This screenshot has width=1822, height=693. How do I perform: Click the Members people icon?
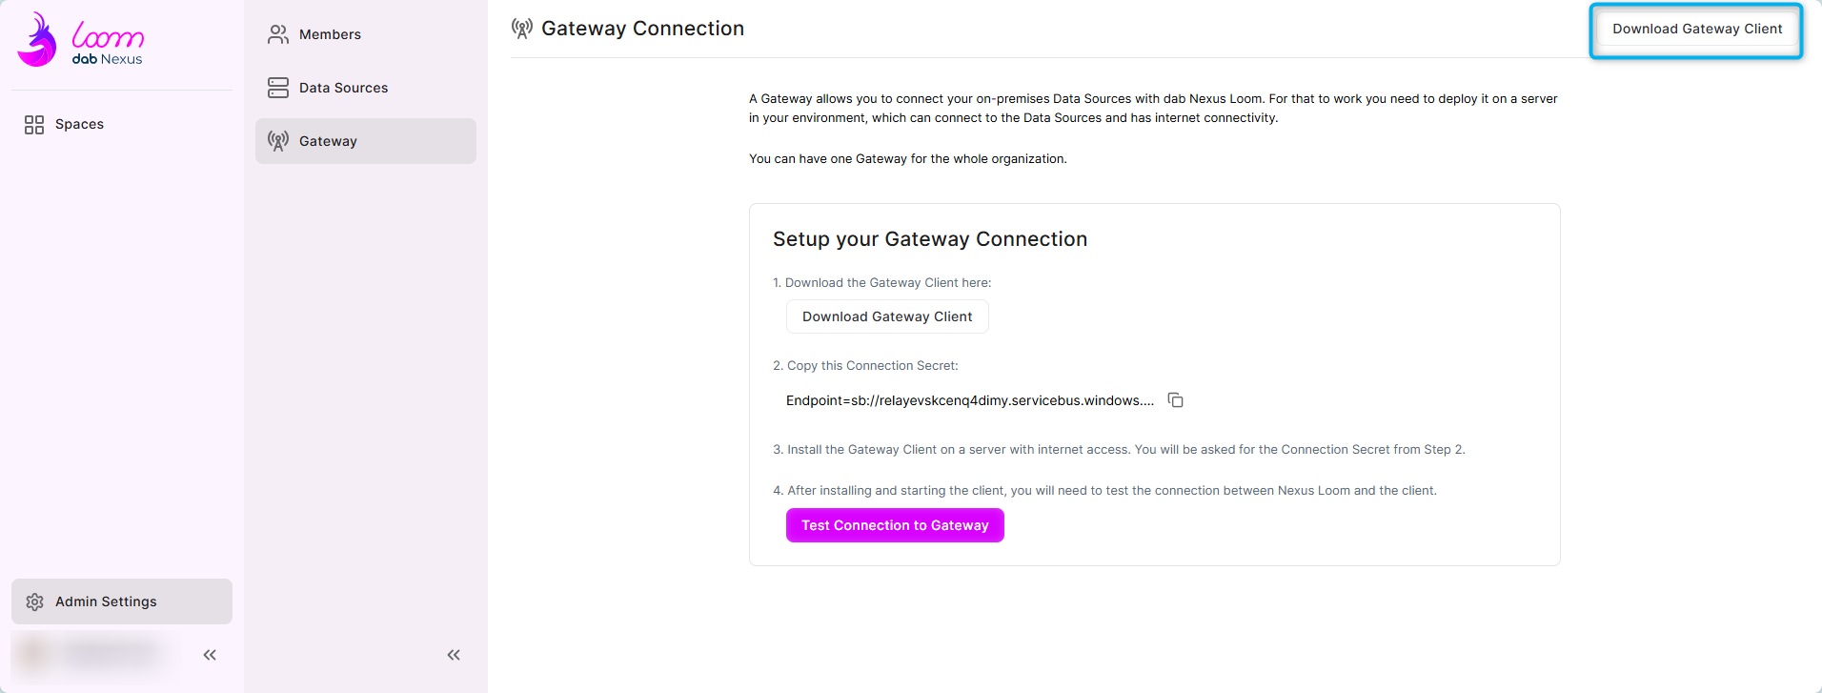click(x=278, y=35)
